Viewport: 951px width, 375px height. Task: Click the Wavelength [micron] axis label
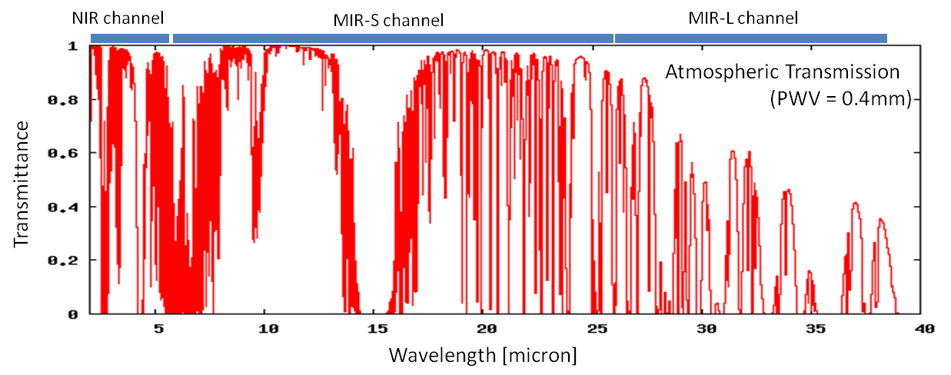[x=483, y=355]
